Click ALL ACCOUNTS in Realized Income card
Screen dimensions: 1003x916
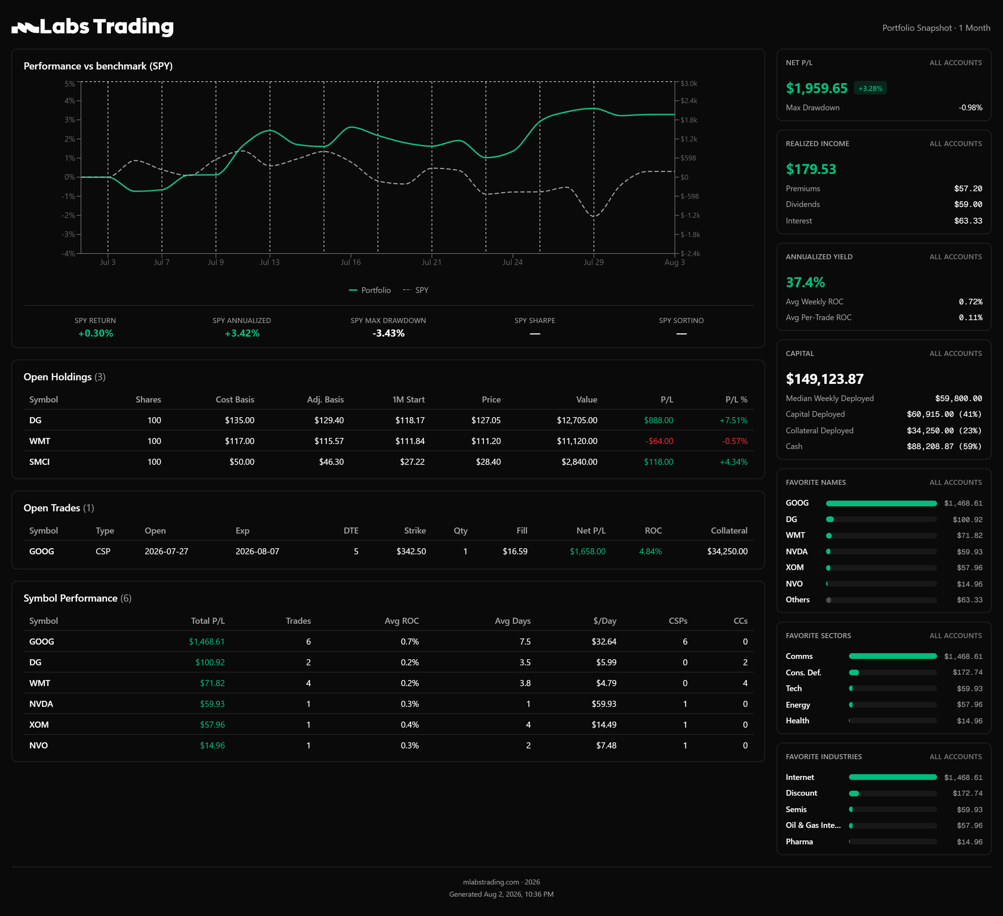pos(956,144)
